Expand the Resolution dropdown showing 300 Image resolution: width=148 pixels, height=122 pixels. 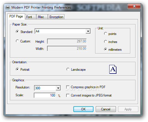(58, 88)
